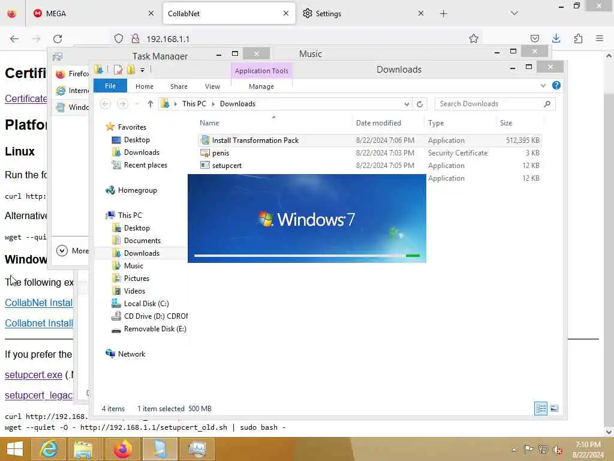Open the File tab in Explorer
Viewport: 614px width, 461px height.
[110, 86]
